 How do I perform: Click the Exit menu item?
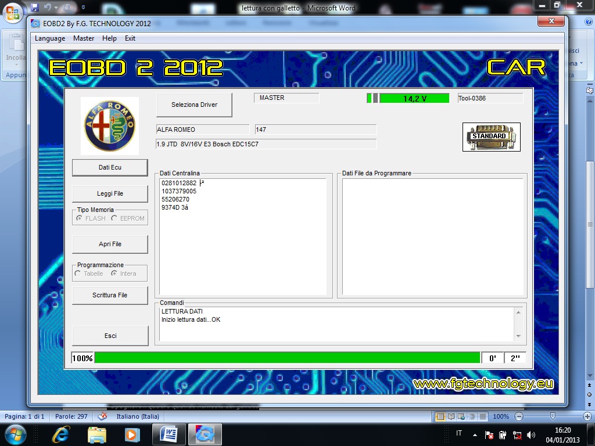click(x=130, y=38)
